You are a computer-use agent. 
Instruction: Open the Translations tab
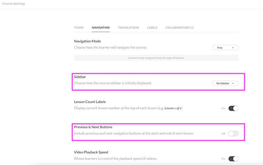coord(128,28)
